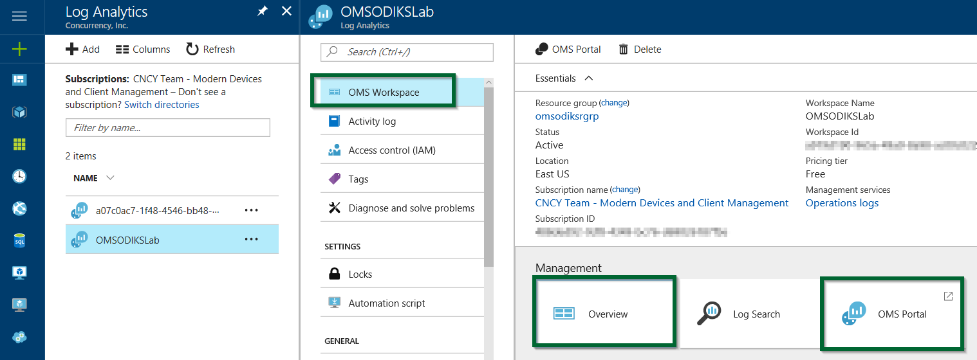The width and height of the screenshot is (977, 360).
Task: Open ellipsis menu for a07c0ac7 workspace
Action: pyautogui.click(x=251, y=210)
